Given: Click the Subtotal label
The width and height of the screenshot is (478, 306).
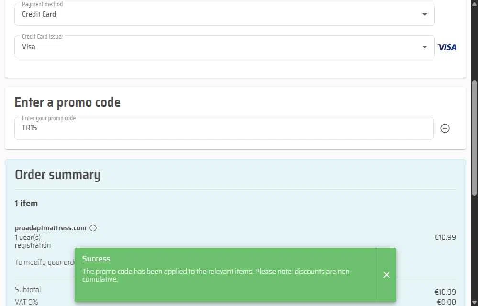Looking at the screenshot, I should pos(28,290).
